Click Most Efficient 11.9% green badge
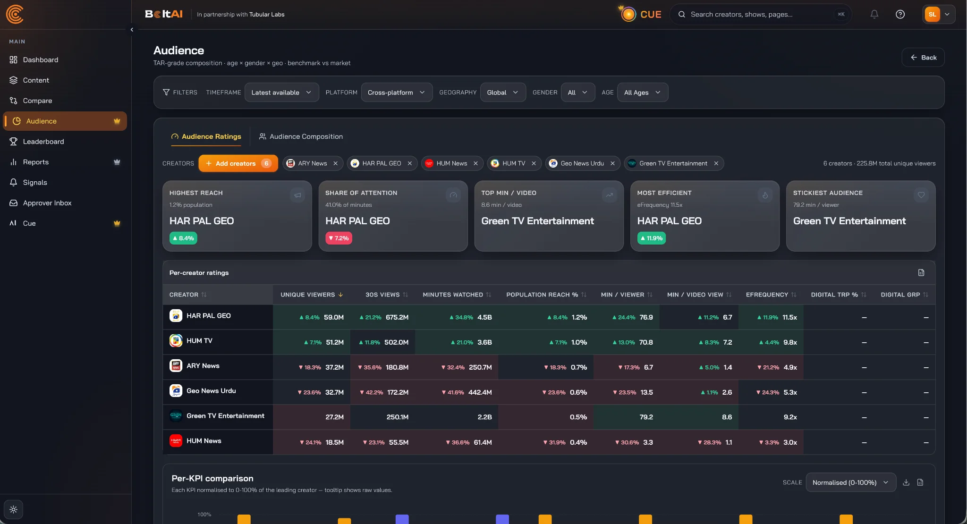The image size is (967, 524). pos(651,238)
